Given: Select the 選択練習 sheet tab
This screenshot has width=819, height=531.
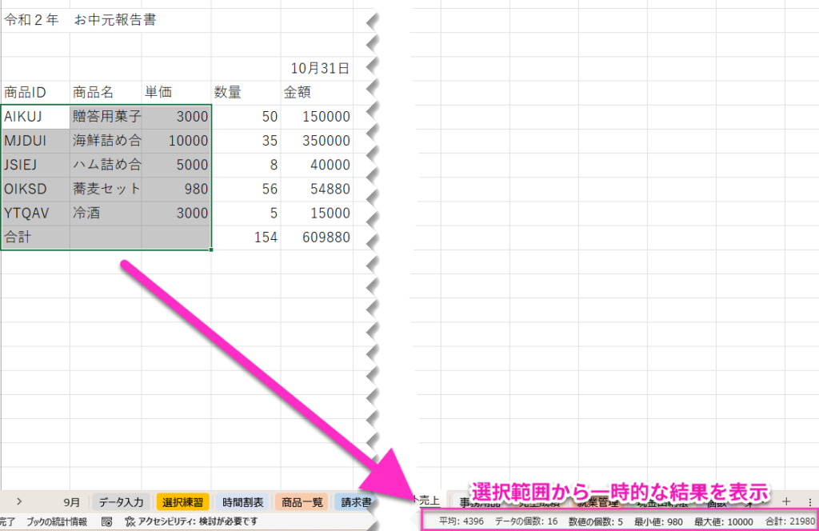Looking at the screenshot, I should coord(183,502).
